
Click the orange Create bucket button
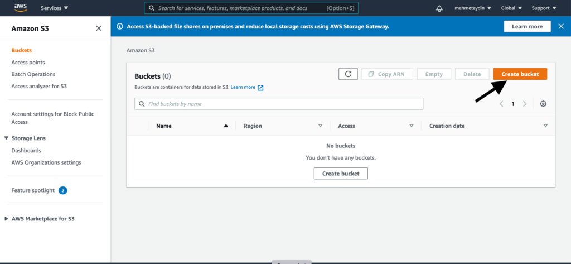click(520, 74)
